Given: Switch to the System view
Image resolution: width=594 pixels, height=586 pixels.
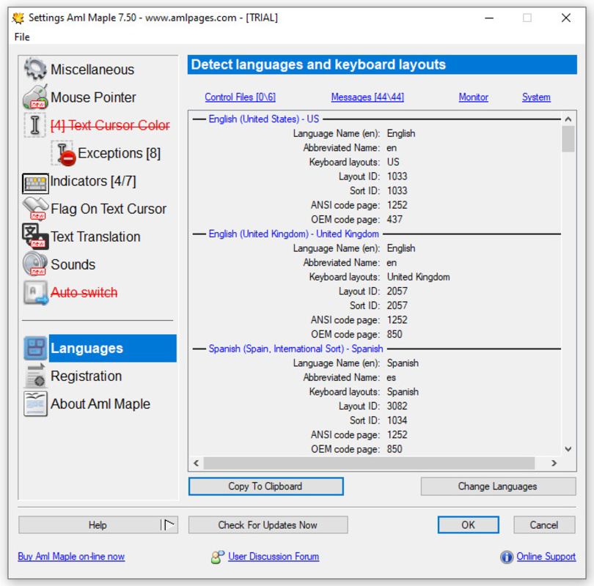Looking at the screenshot, I should pyautogui.click(x=536, y=97).
